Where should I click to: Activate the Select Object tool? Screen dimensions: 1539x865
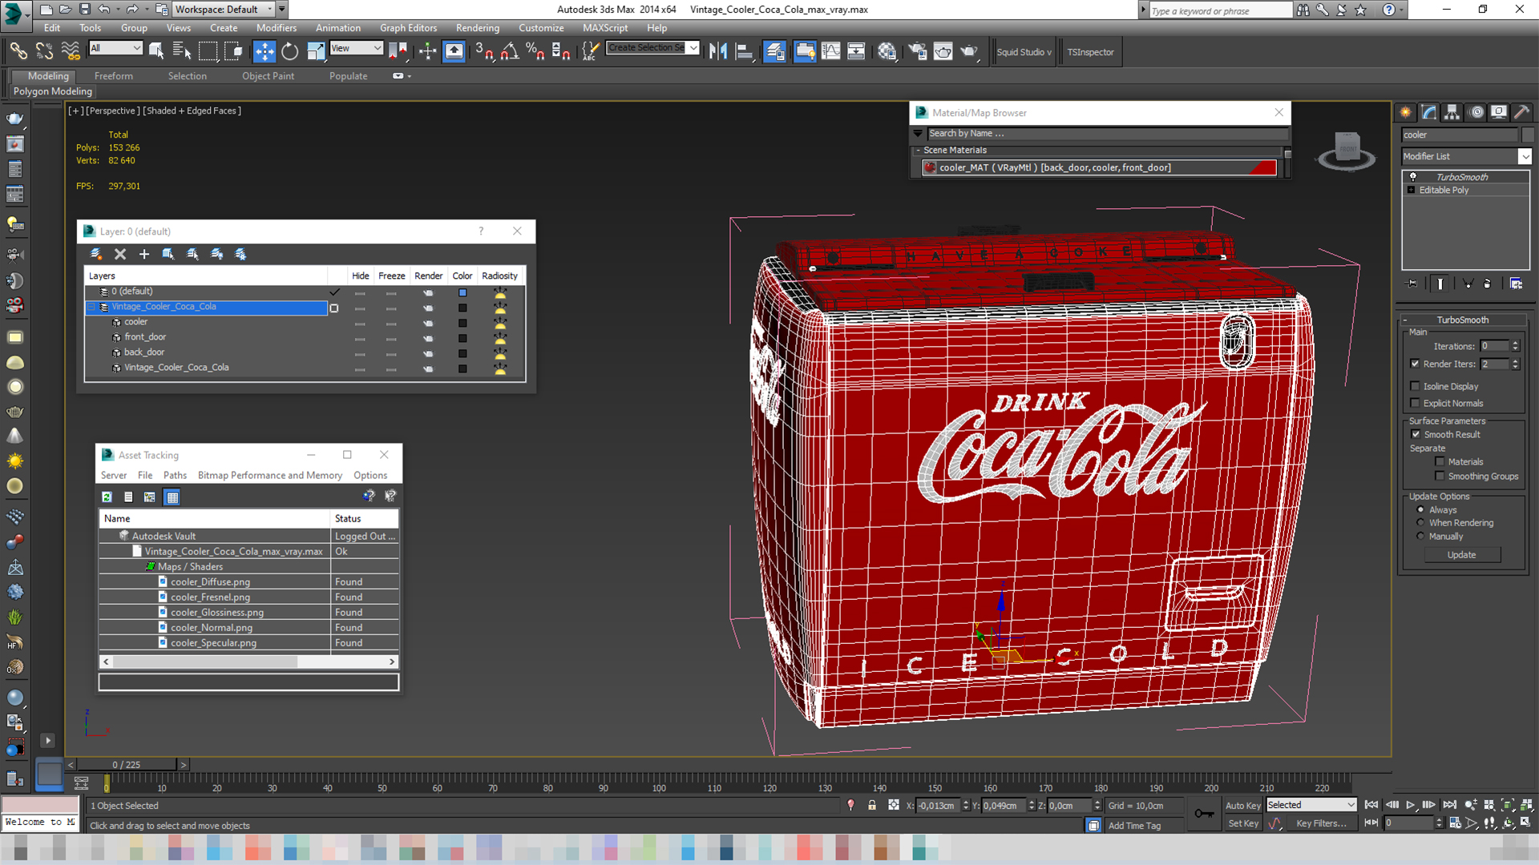tap(157, 51)
